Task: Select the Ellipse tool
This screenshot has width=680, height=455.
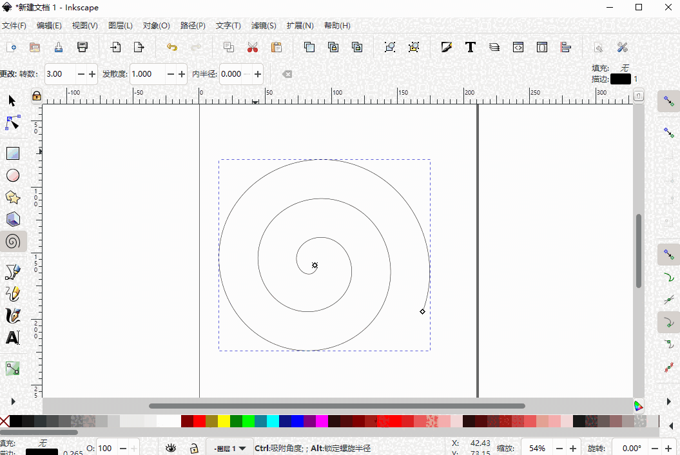Action: click(x=13, y=175)
